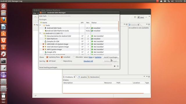Click the Description column header in Problems

click(x=83, y=83)
